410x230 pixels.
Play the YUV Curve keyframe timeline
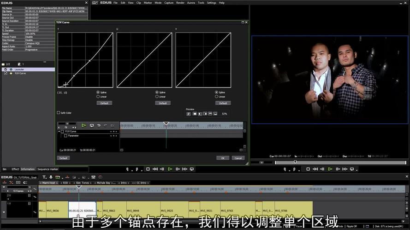pyautogui.click(x=83, y=126)
